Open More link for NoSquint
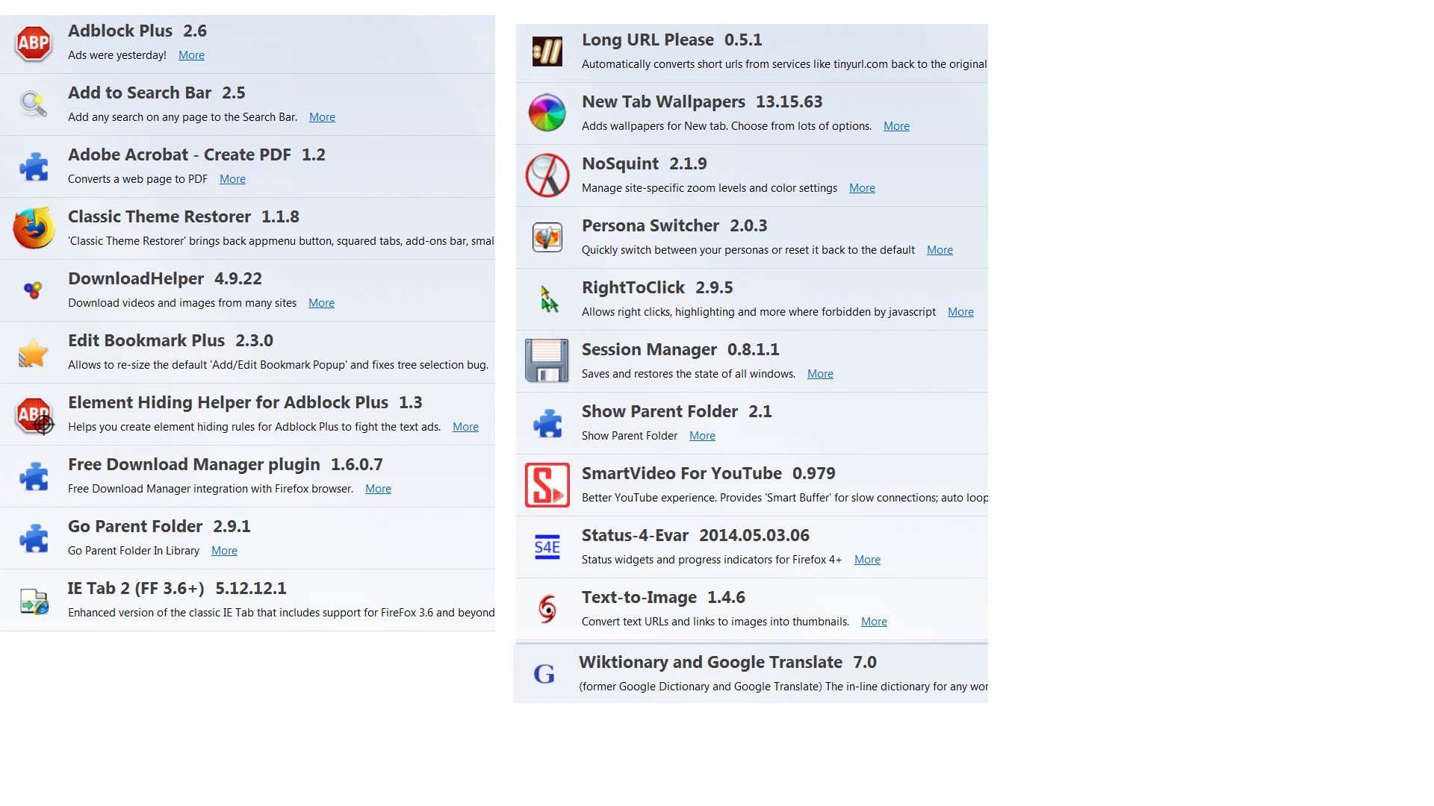 pos(862,188)
